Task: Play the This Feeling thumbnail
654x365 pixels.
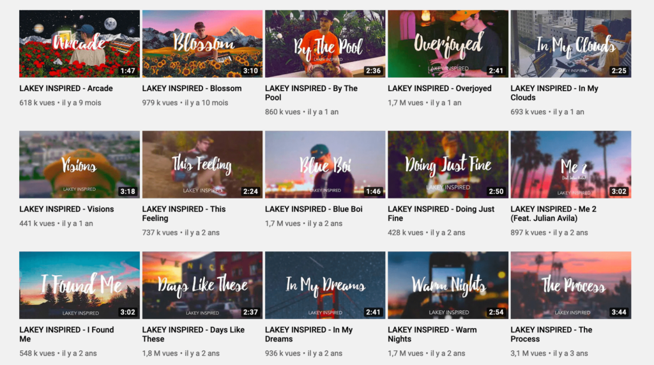Action: (202, 165)
